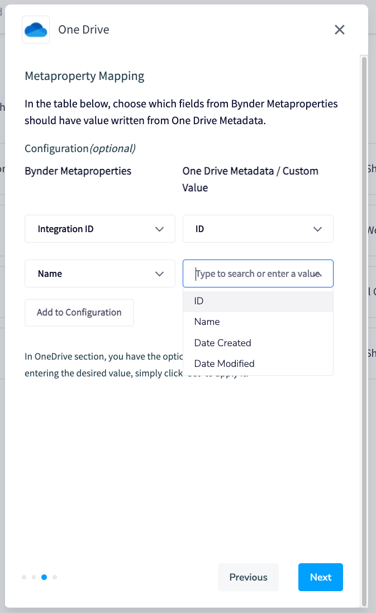The image size is (376, 613).
Task: Open the Integration ID dropdown
Action: click(100, 229)
